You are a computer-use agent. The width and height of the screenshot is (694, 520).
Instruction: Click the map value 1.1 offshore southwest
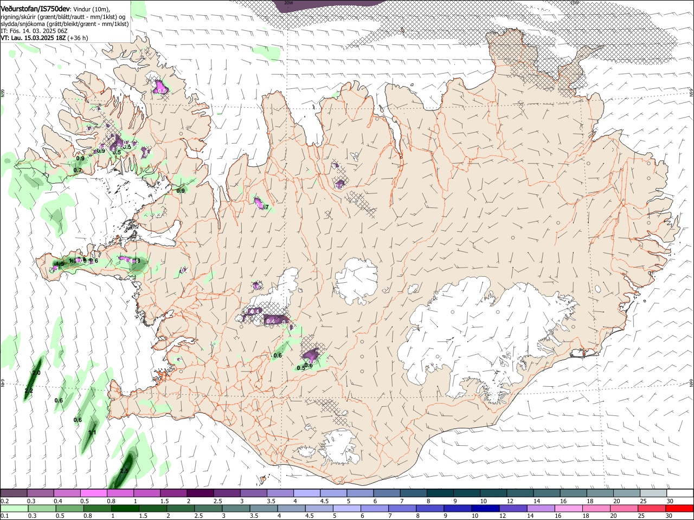coord(92,432)
